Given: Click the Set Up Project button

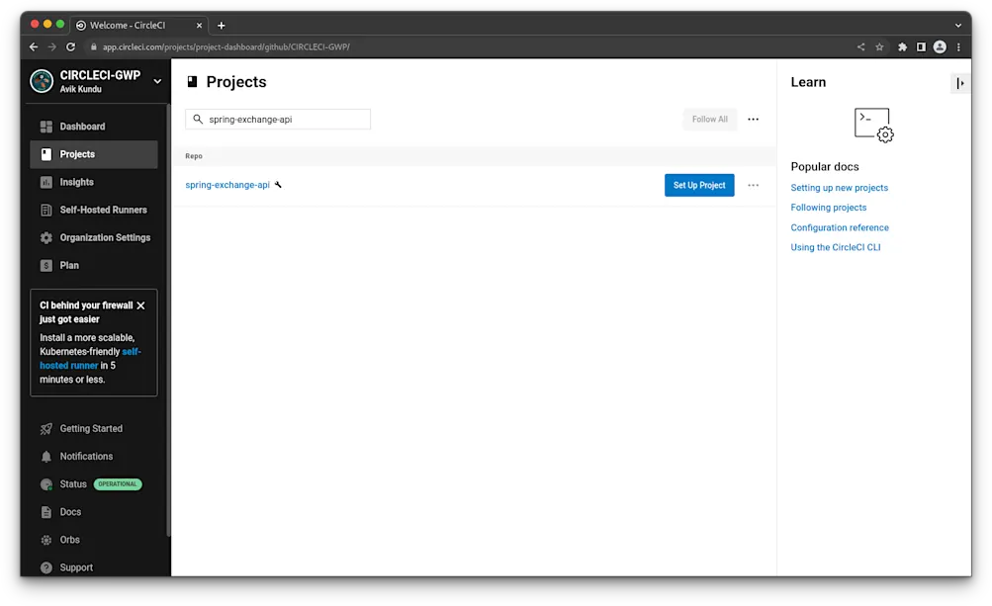Looking at the screenshot, I should 699,185.
